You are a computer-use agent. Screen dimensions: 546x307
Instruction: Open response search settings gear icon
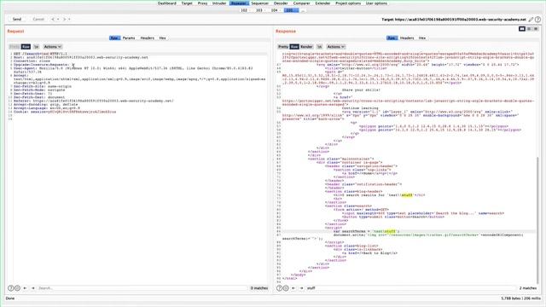pos(286,288)
